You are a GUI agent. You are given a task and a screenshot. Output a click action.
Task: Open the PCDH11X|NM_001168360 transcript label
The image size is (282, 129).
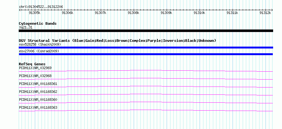click(38, 100)
